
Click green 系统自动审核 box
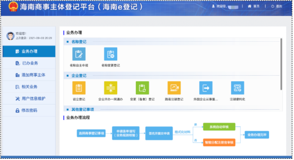click(219, 127)
